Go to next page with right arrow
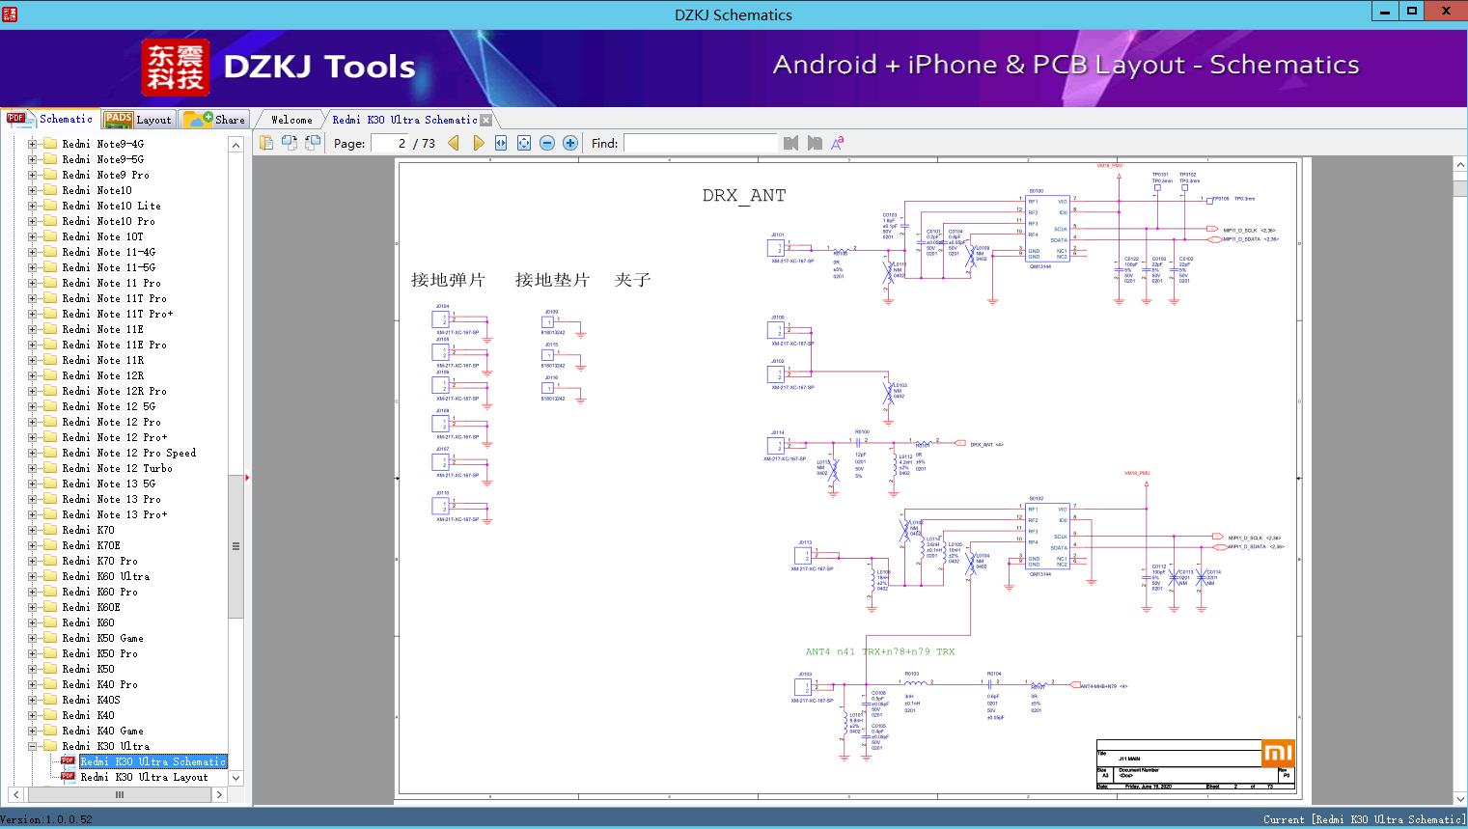This screenshot has width=1468, height=829. [x=478, y=143]
